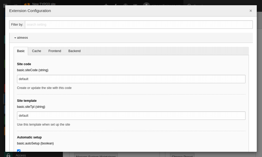
Task: Switch to the Cache tab
Action: (x=36, y=51)
